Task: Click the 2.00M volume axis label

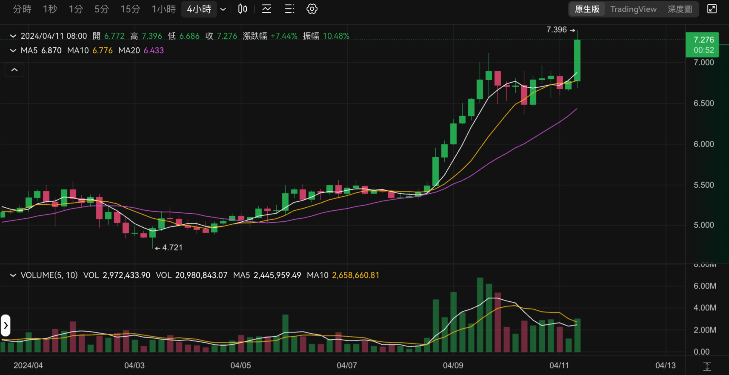Action: (x=705, y=330)
